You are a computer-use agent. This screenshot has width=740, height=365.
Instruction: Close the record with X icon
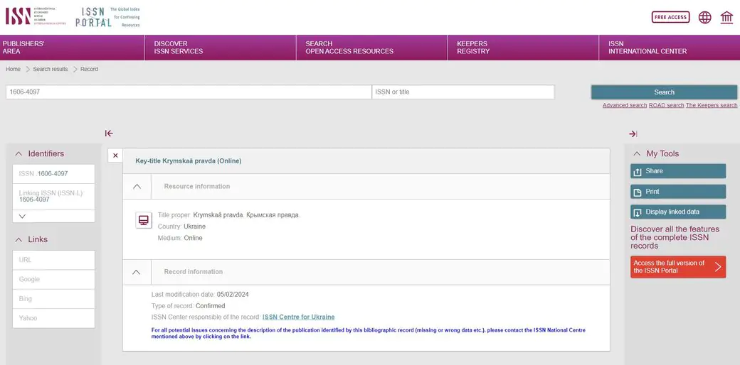[x=115, y=156]
